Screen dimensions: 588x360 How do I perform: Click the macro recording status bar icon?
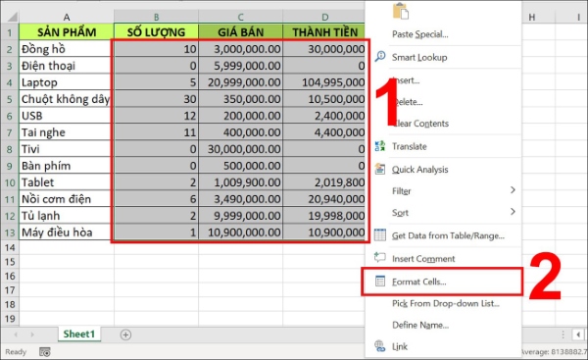click(x=45, y=352)
